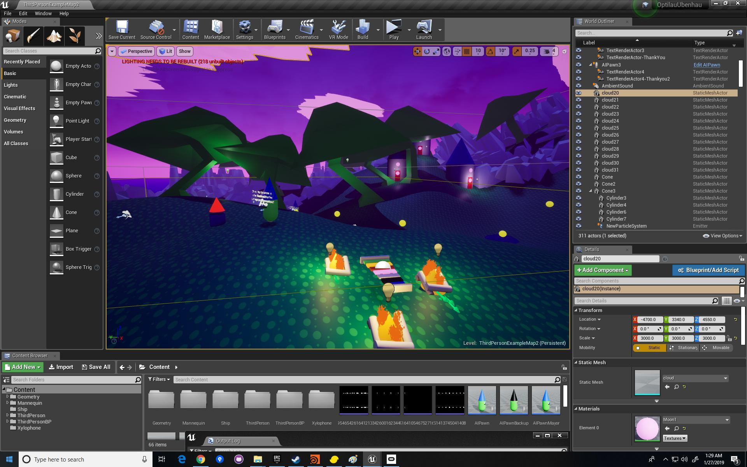The width and height of the screenshot is (747, 467).
Task: Collapse the Cone3 tree item
Action: [591, 191]
